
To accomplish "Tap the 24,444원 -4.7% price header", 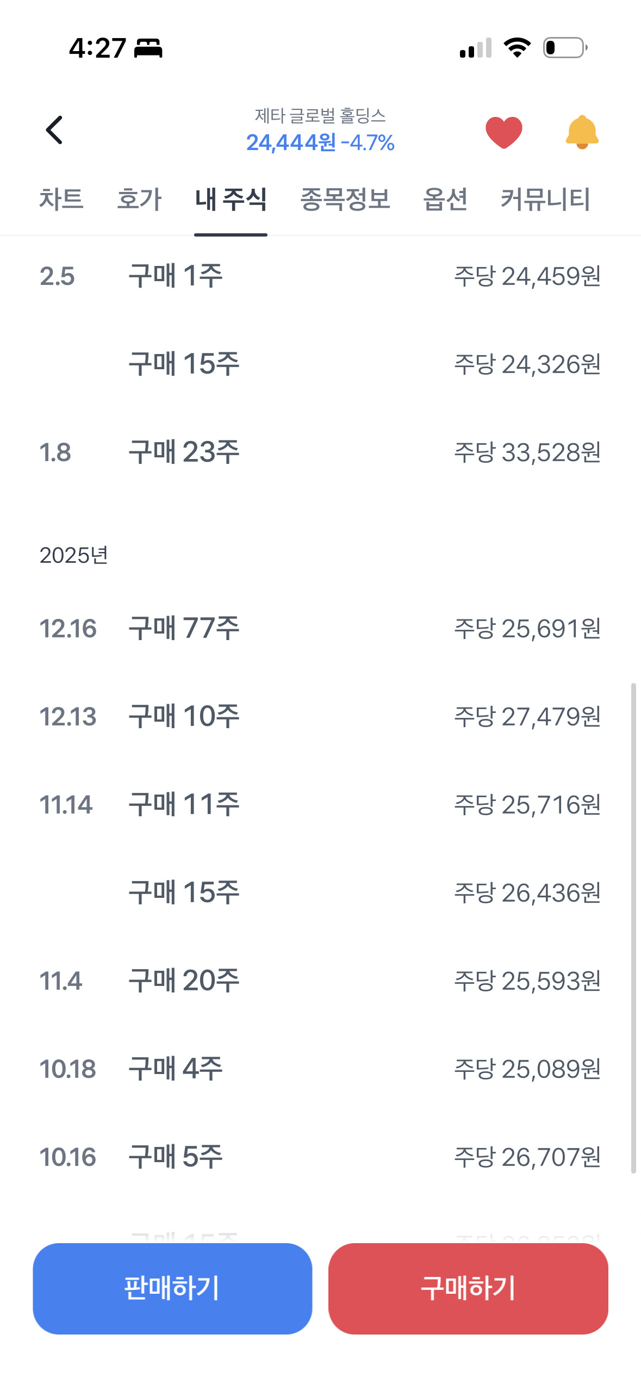I will [x=320, y=142].
